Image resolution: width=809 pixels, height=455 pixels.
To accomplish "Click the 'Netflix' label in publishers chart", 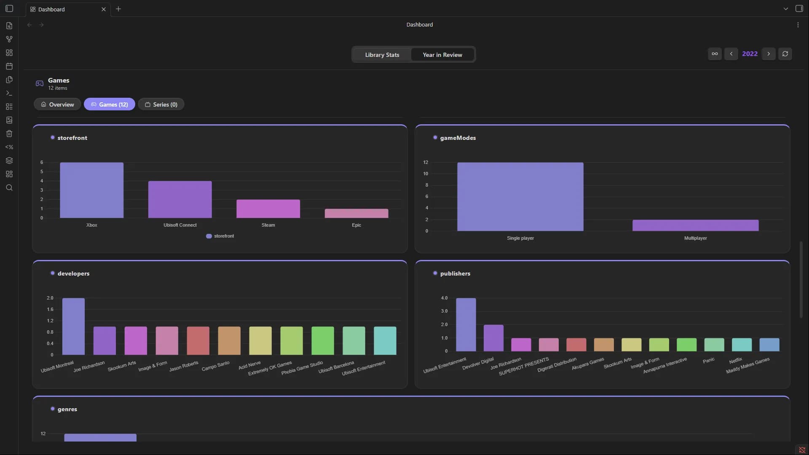I will click(x=736, y=361).
